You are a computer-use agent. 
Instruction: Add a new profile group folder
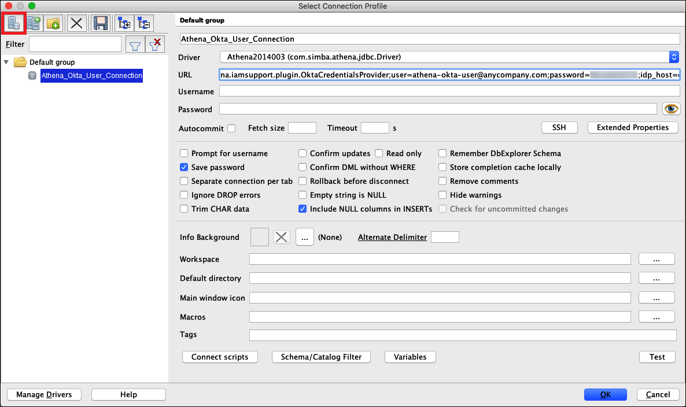[x=54, y=23]
